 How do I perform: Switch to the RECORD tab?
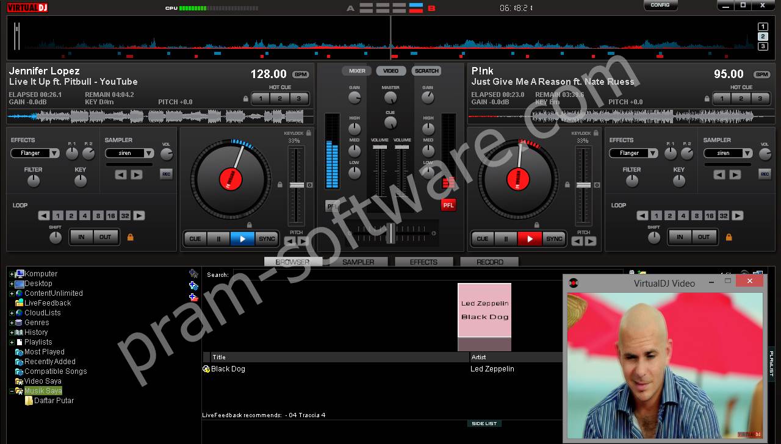click(x=489, y=262)
